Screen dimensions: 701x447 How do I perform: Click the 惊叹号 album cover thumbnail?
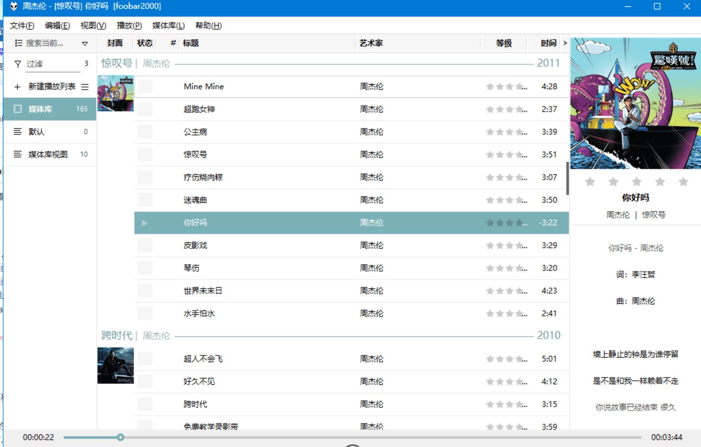pos(115,93)
